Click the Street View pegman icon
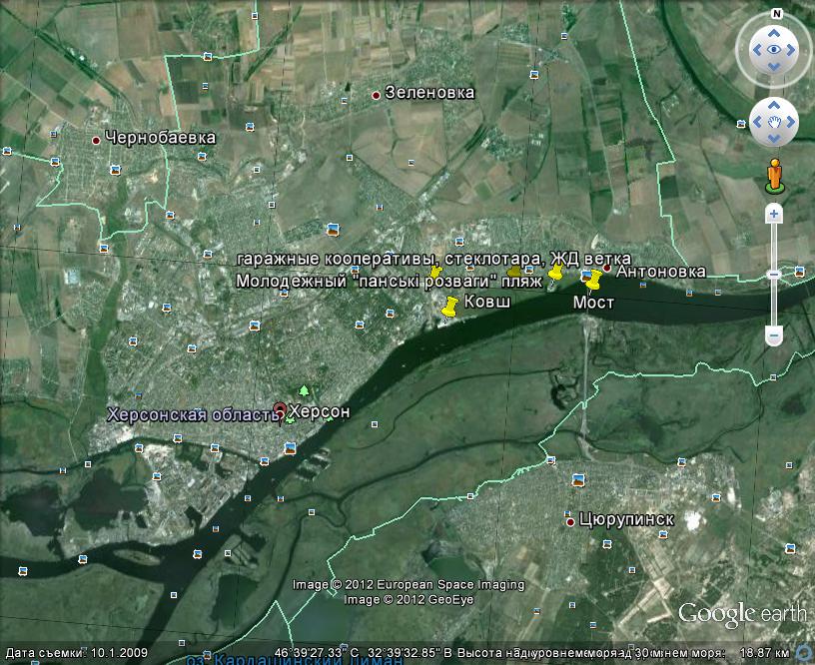 pyautogui.click(x=774, y=176)
